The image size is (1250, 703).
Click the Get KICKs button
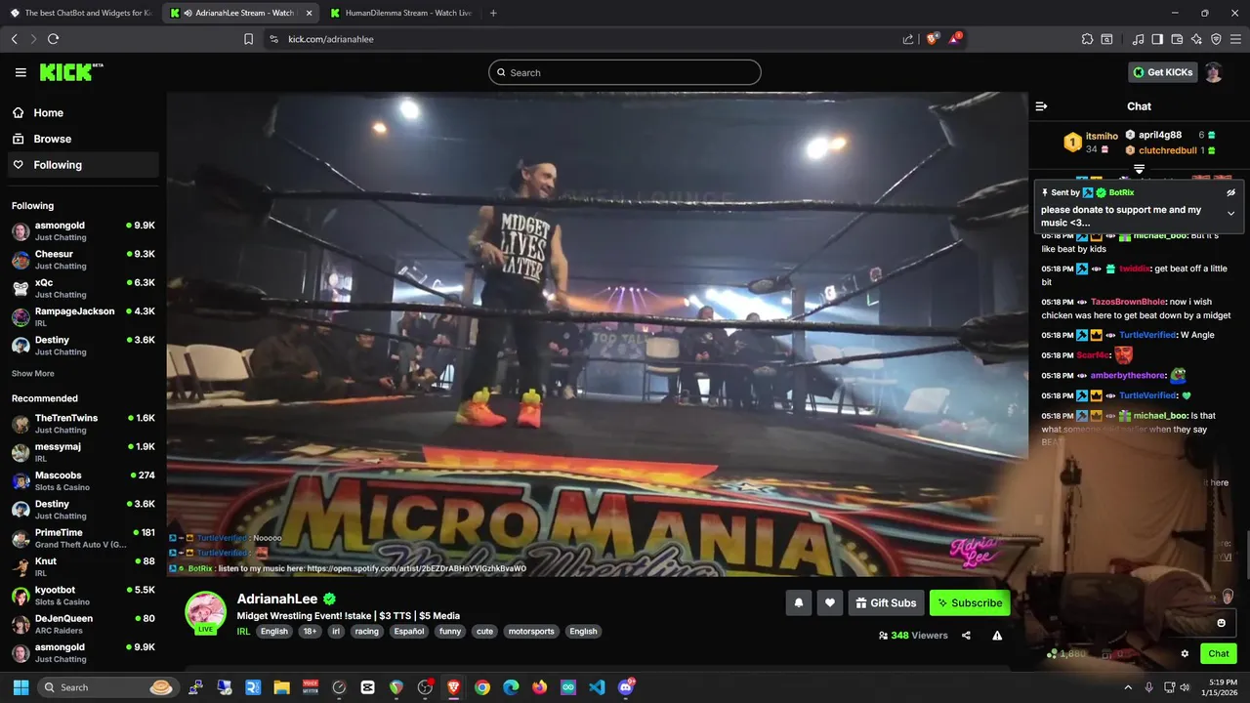(x=1163, y=72)
